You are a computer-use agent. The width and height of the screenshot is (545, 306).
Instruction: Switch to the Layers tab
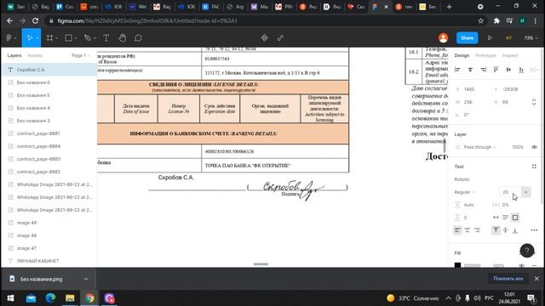click(14, 55)
